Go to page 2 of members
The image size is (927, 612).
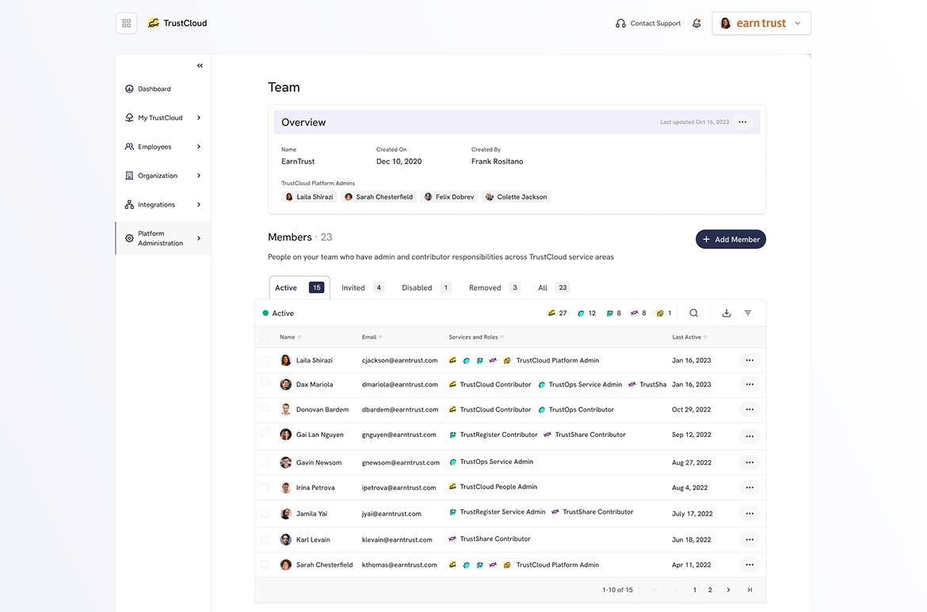710,590
